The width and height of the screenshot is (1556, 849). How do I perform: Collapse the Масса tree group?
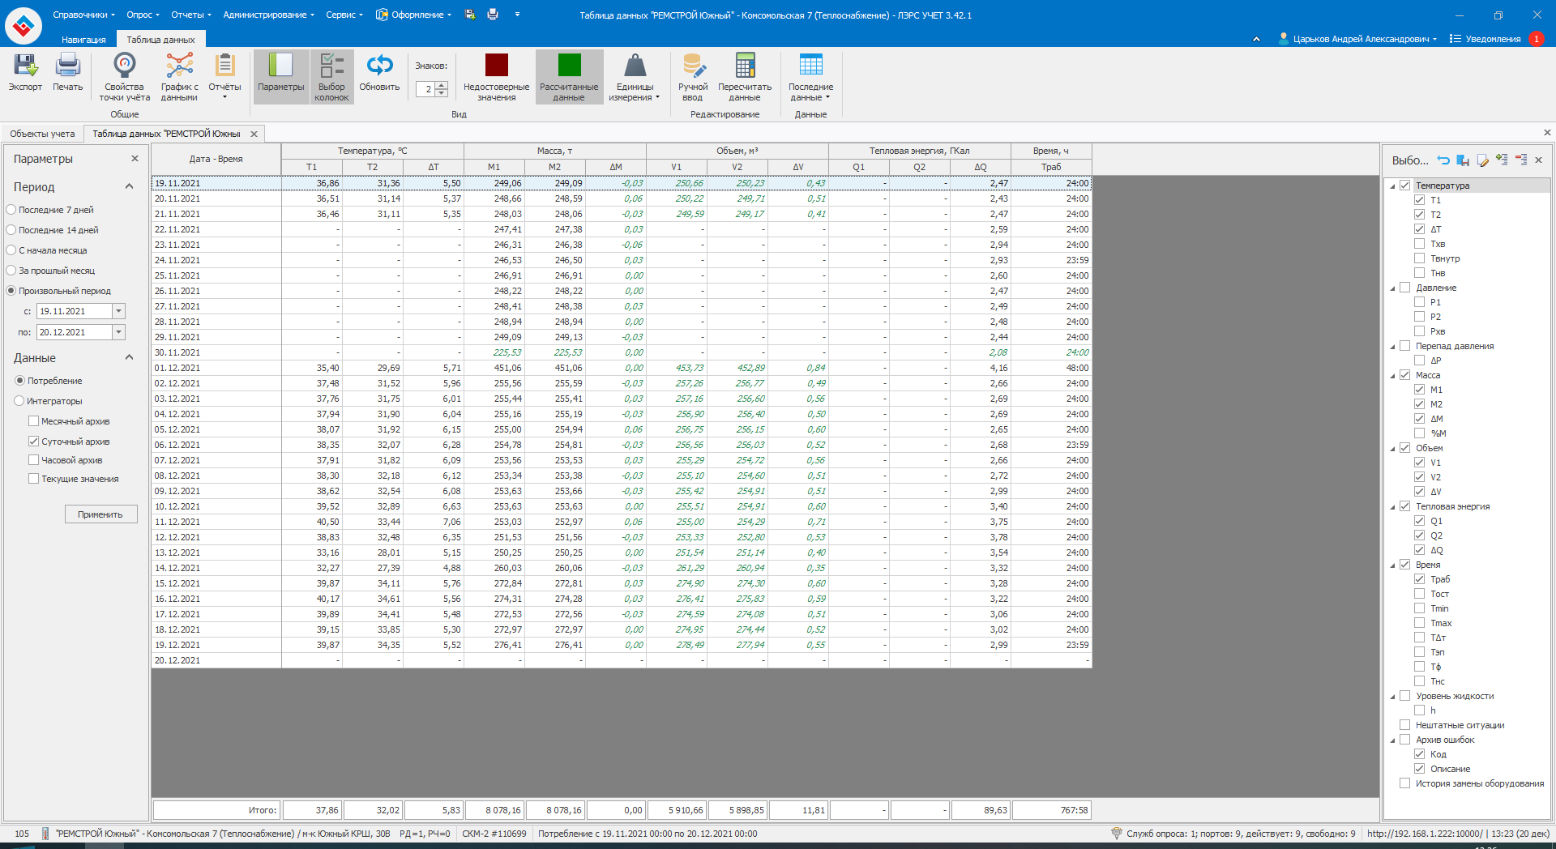(1393, 376)
